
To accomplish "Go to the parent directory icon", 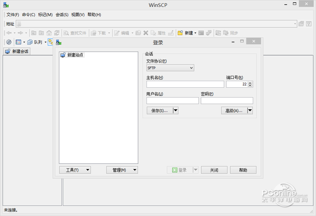I will coord(34,33).
